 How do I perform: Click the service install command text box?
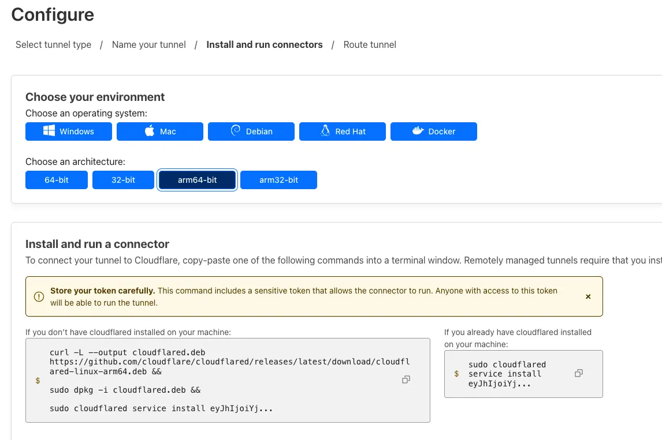tap(523, 374)
